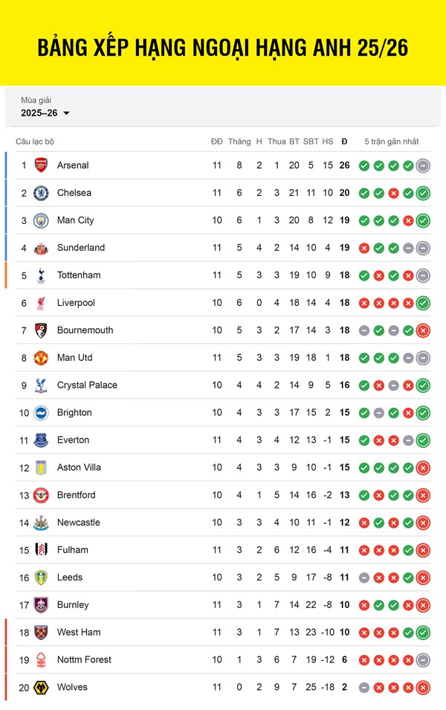The height and width of the screenshot is (710, 446).
Task: Click the Man City club crest
Action: (41, 220)
